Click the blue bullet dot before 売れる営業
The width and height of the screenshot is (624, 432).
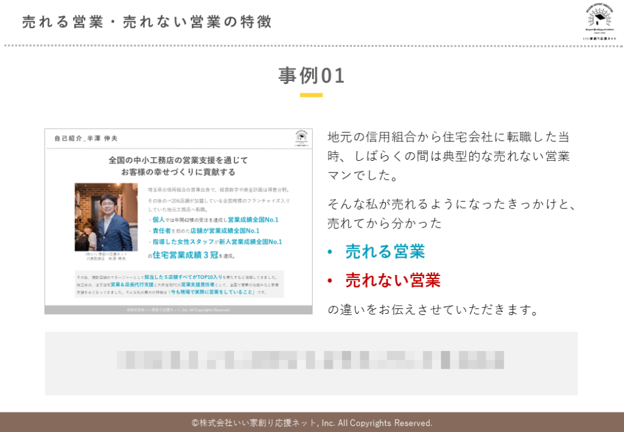330,252
